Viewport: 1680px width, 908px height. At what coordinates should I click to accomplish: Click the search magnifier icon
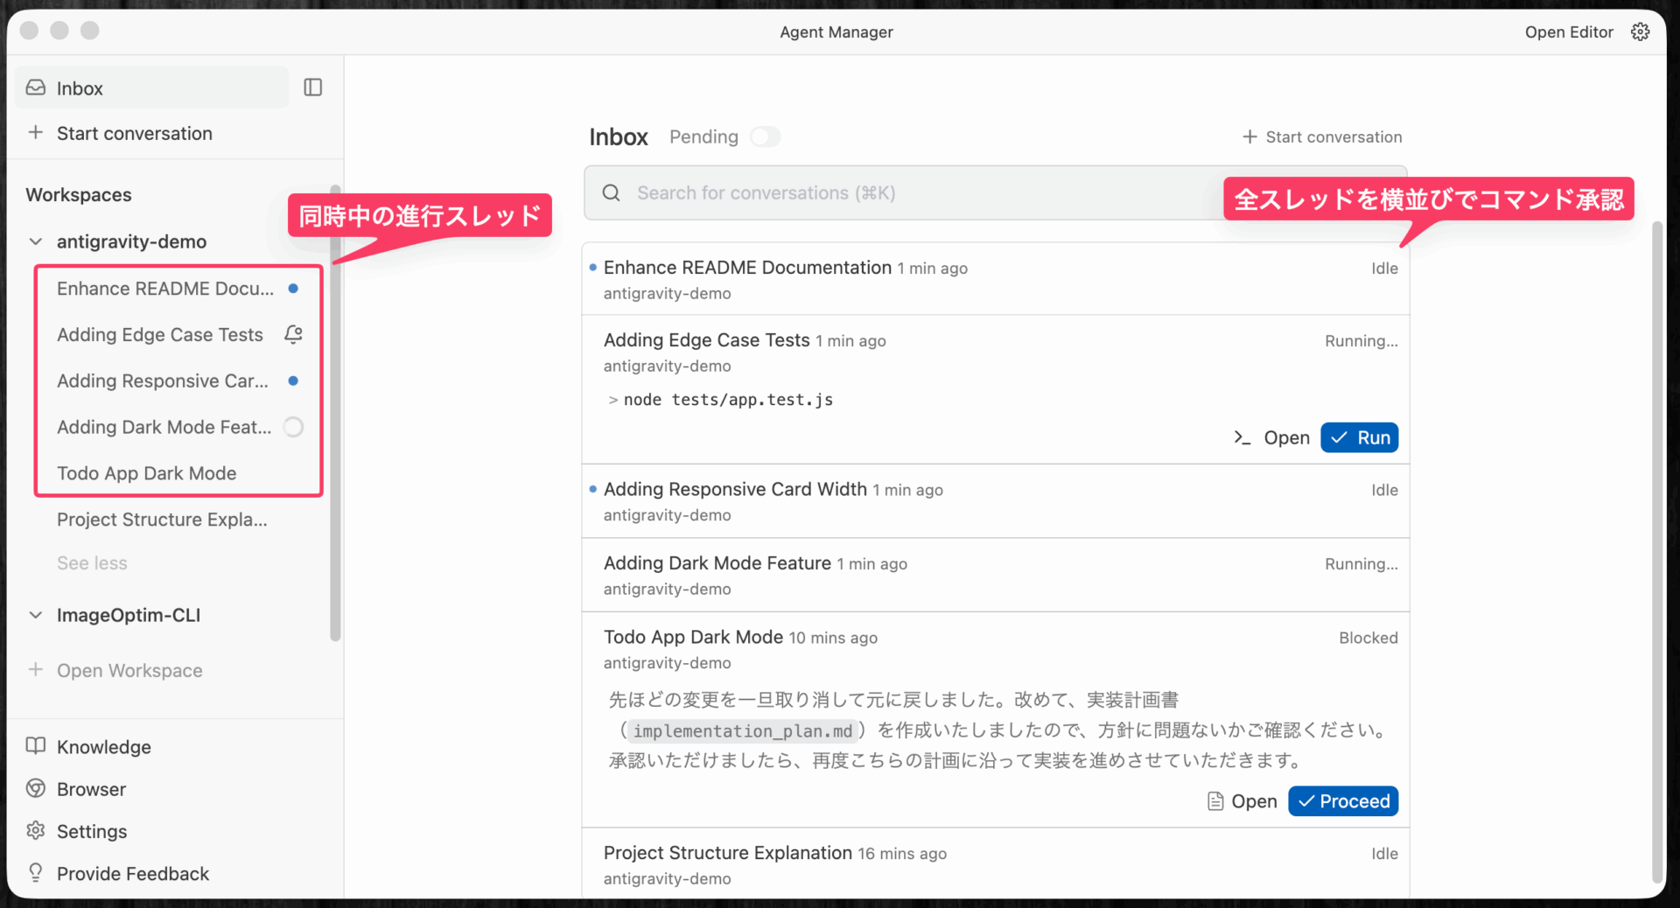(612, 192)
